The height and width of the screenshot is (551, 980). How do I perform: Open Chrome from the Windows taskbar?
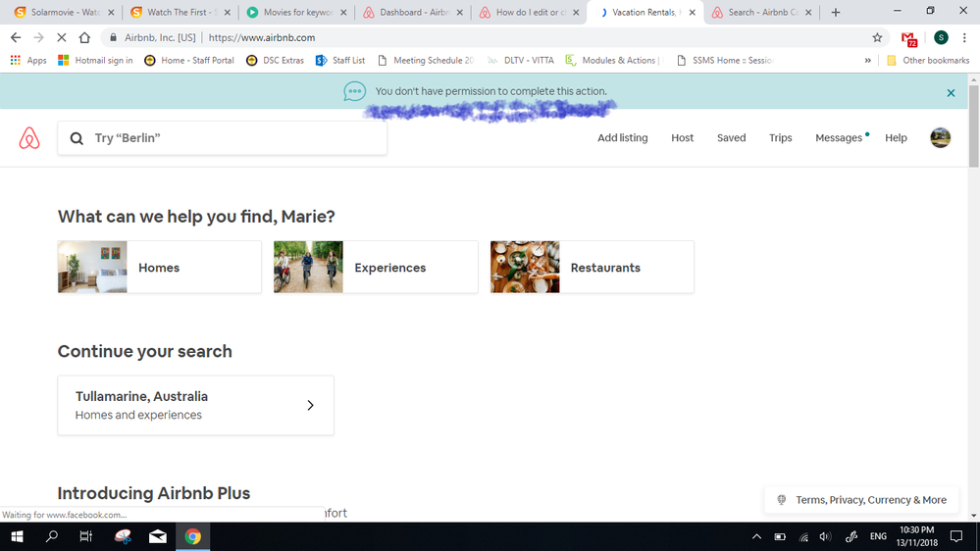point(193,536)
